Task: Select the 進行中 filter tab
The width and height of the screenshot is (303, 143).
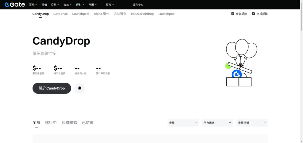Action: click(51, 123)
